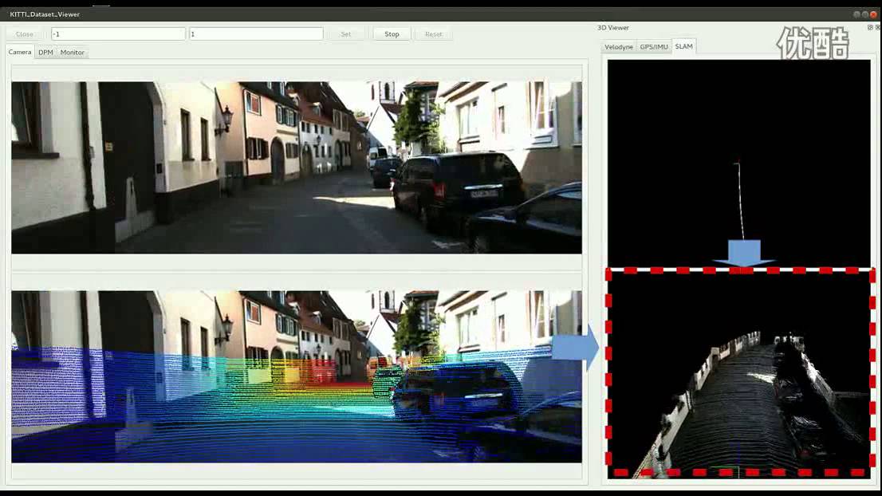Image resolution: width=882 pixels, height=496 pixels.
Task: Open the Monitor tab
Action: pos(72,53)
